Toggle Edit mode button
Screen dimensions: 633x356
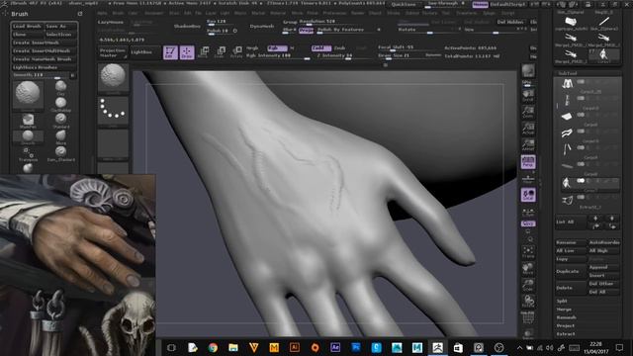pyautogui.click(x=170, y=52)
